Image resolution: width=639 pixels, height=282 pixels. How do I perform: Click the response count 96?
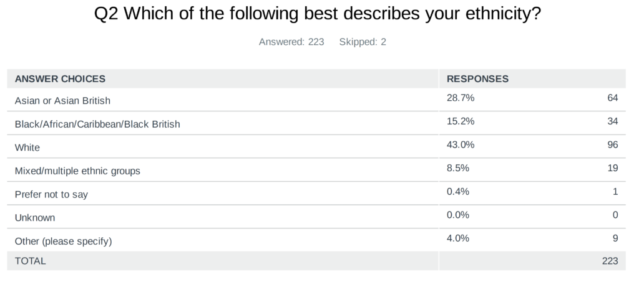613,144
